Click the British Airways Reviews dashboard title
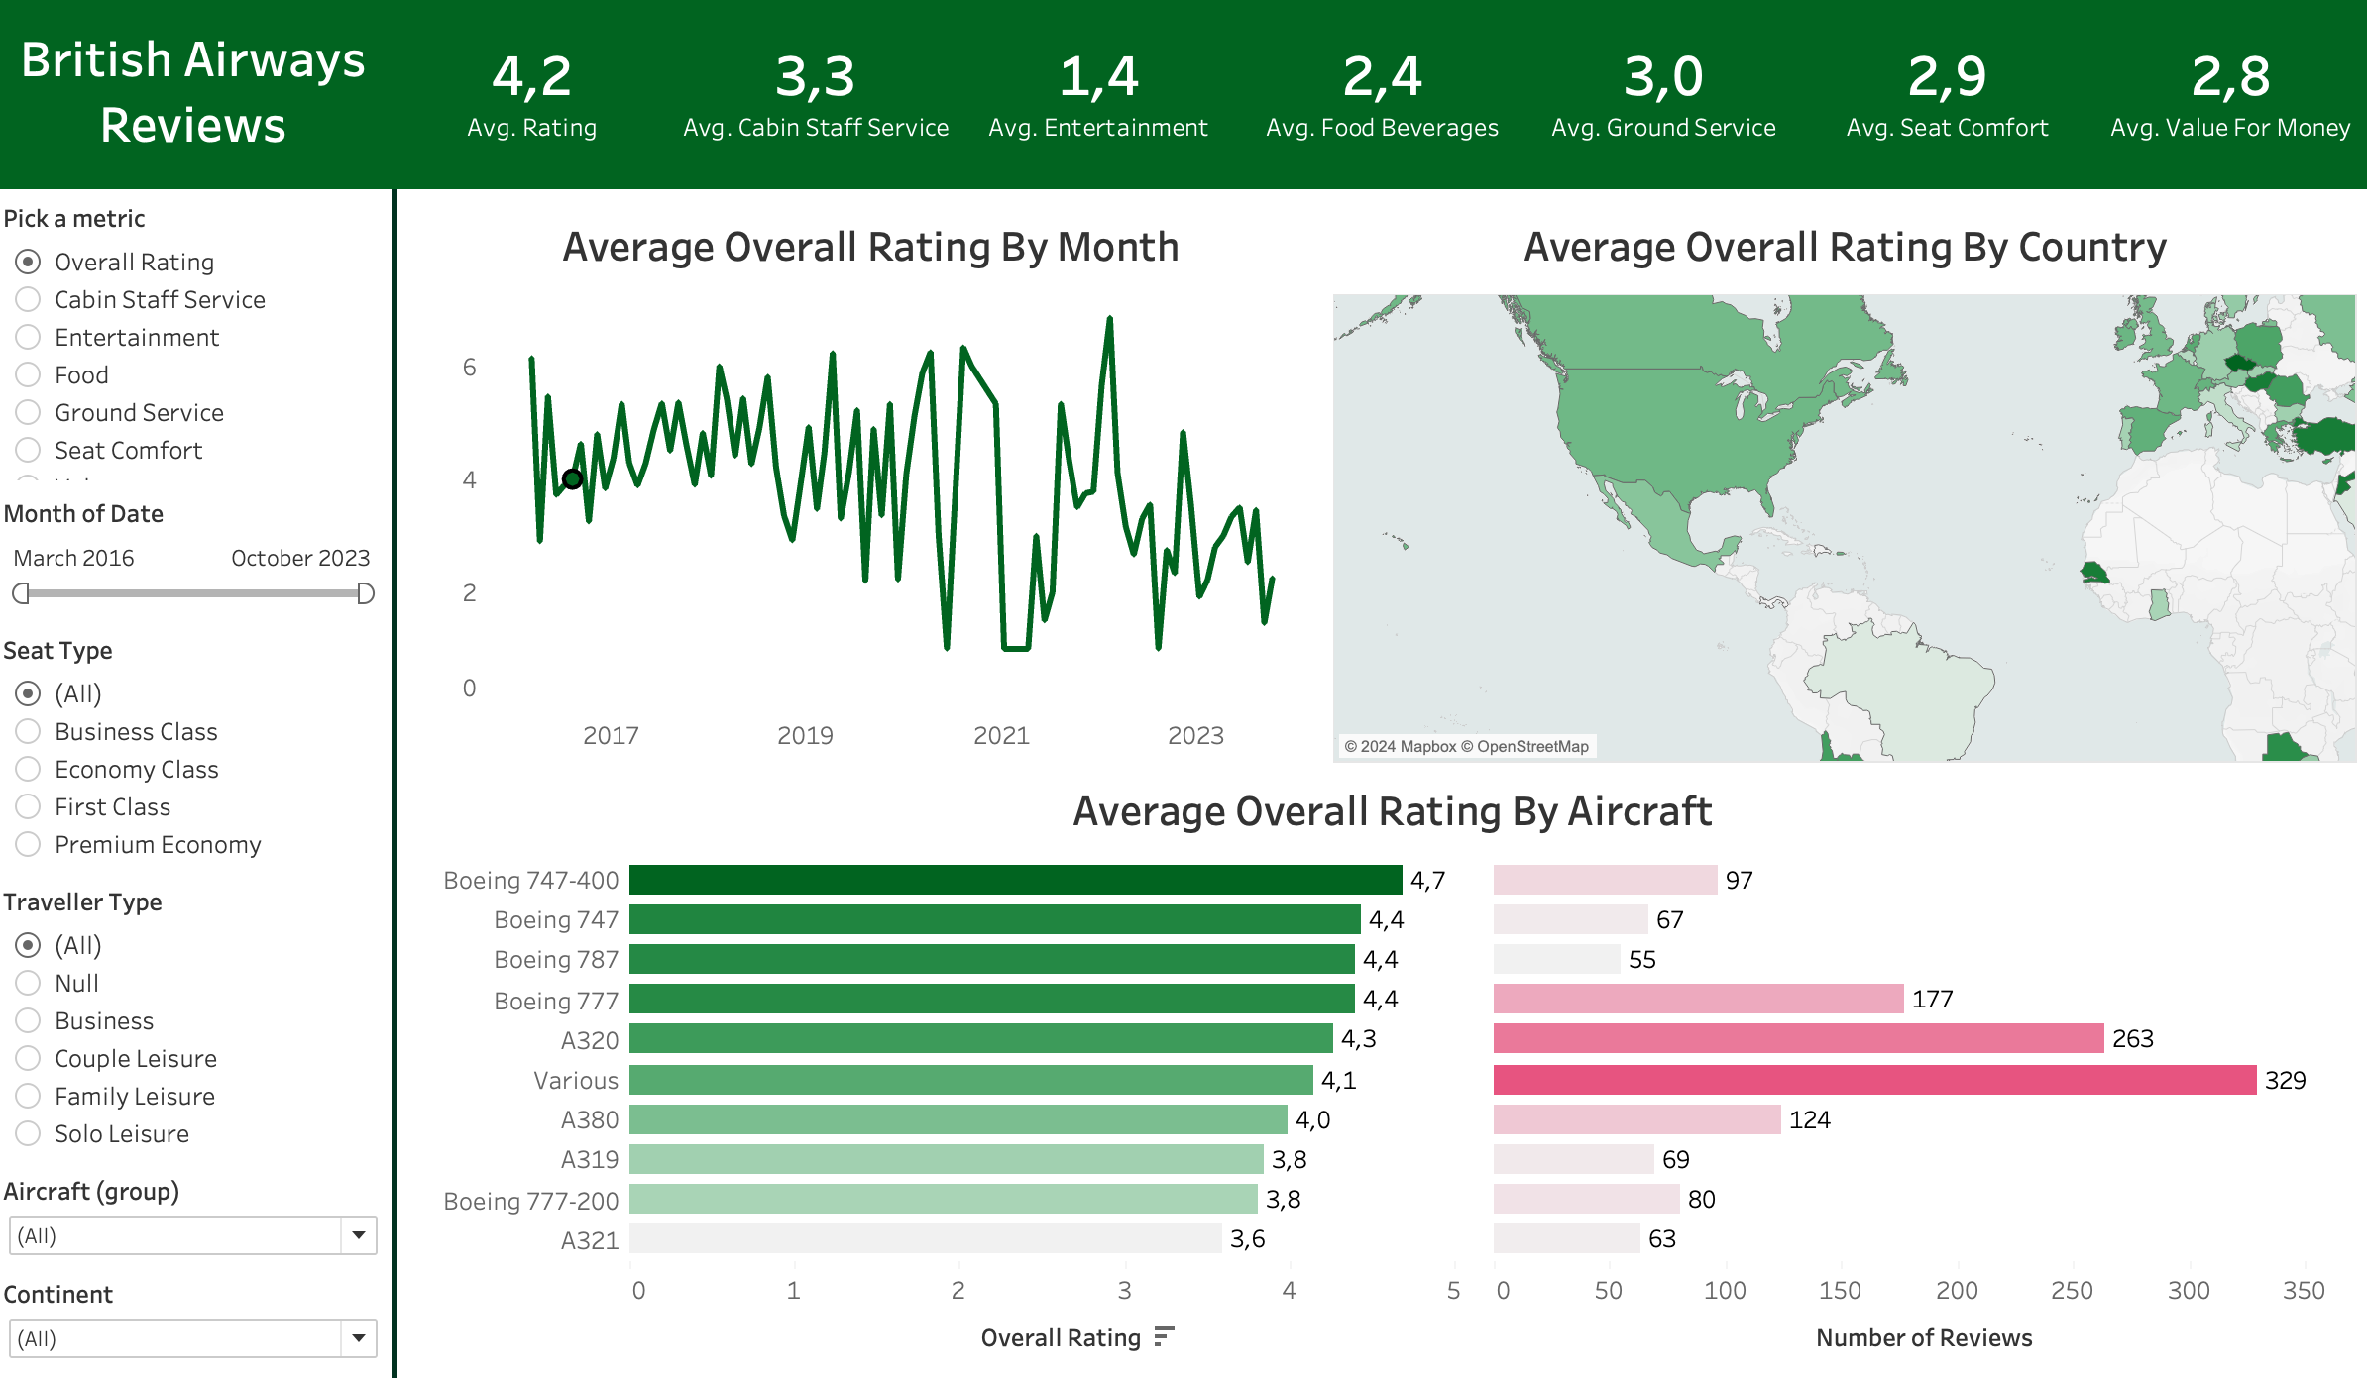The width and height of the screenshot is (2367, 1378). [x=193, y=92]
